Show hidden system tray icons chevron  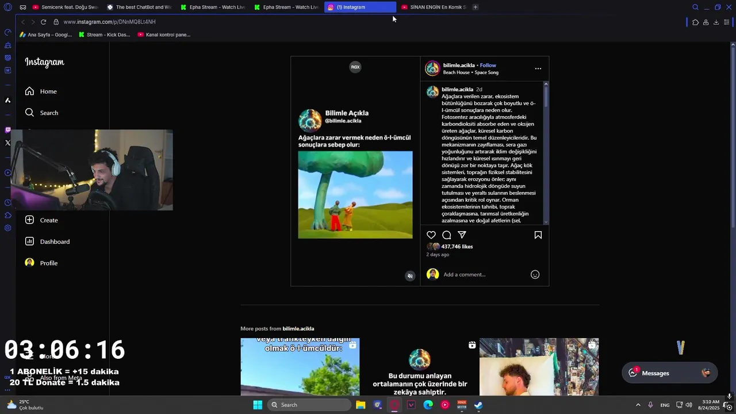[x=638, y=405]
